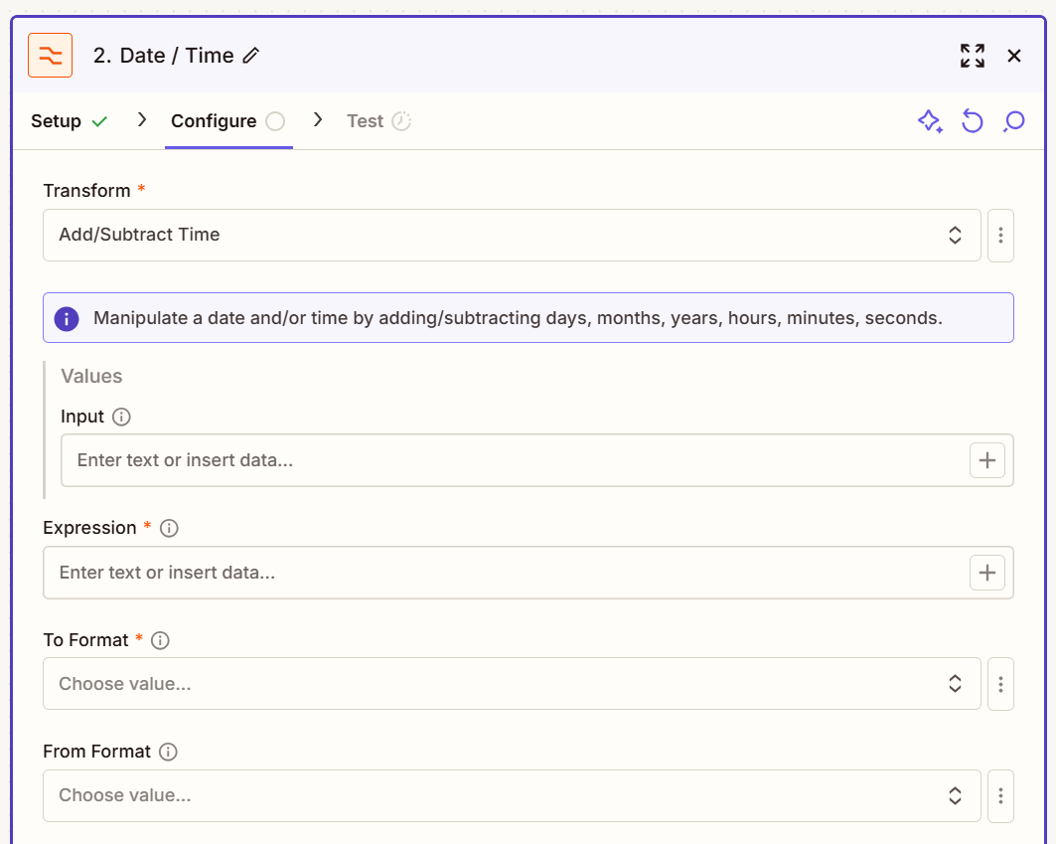The image size is (1056, 844).
Task: Open the Test tab
Action: [x=365, y=120]
